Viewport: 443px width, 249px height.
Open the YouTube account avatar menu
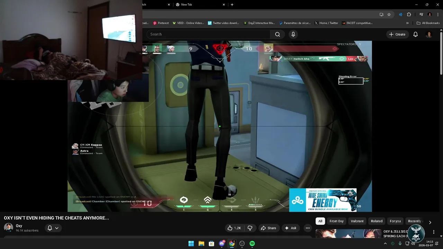429,34
